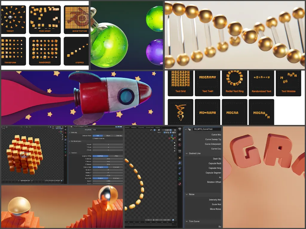Click SS_MTK_CurveTool modifier name field
Image resolution: width=306 pixels, height=229 pixels.
(207, 129)
